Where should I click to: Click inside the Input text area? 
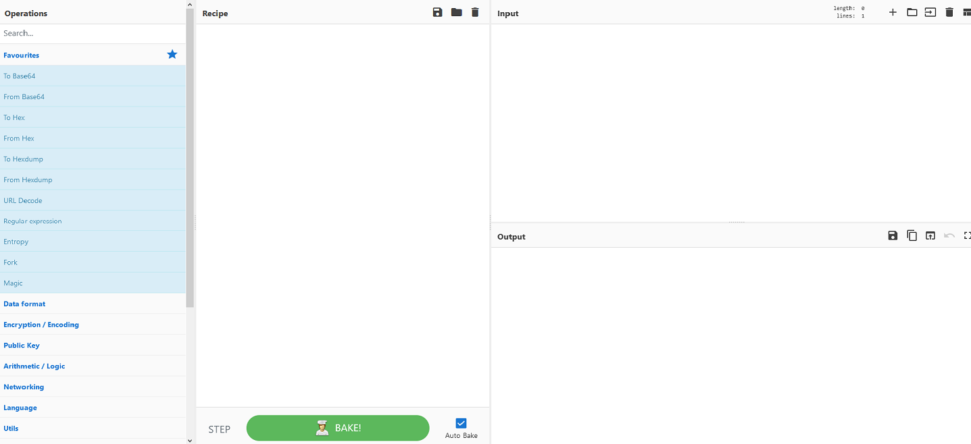pyautogui.click(x=731, y=122)
